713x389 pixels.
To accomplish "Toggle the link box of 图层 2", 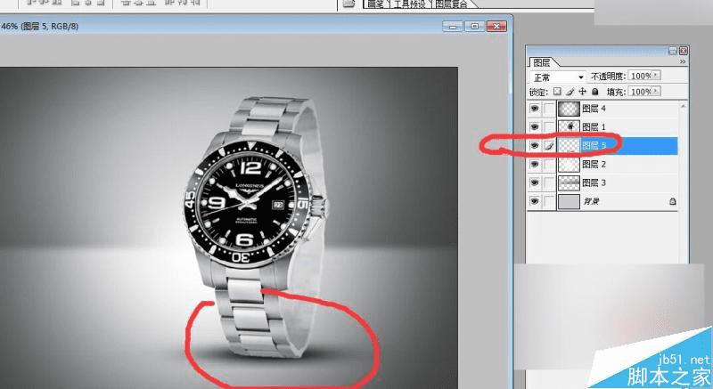I will click(550, 164).
